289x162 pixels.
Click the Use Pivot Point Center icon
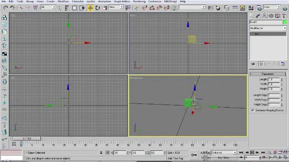tap(128, 8)
